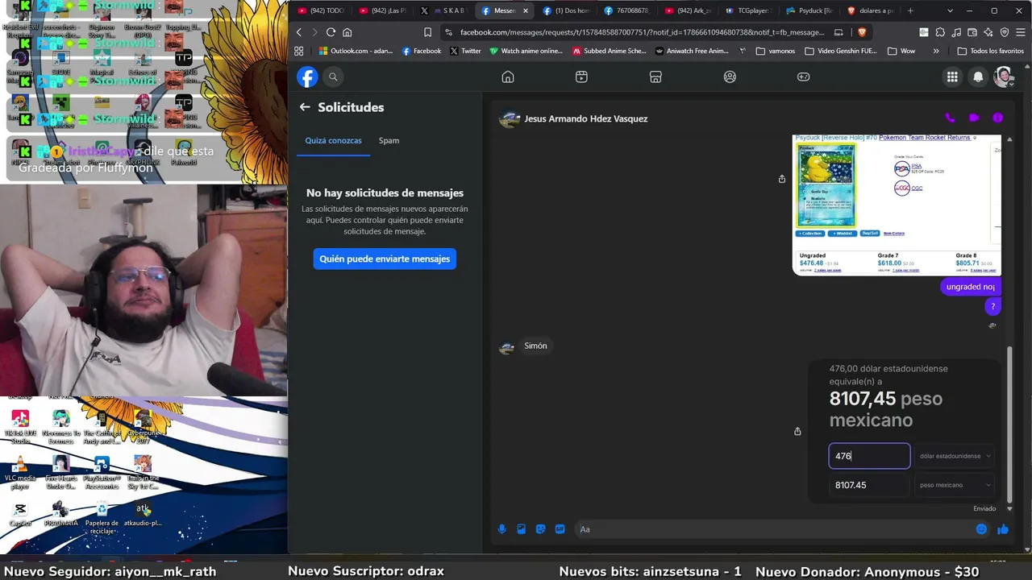Open the vamonos bookmarks folder
The height and width of the screenshot is (580, 1032).
coord(776,51)
